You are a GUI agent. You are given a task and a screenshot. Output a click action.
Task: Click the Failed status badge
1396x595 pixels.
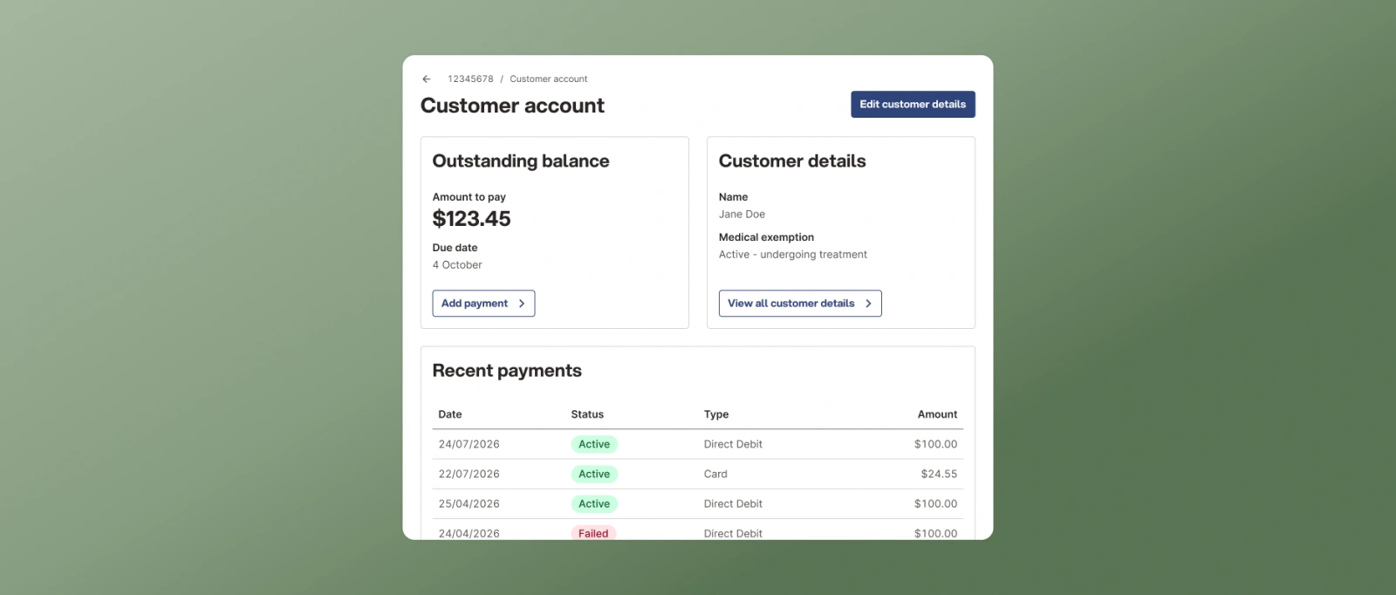tap(593, 532)
